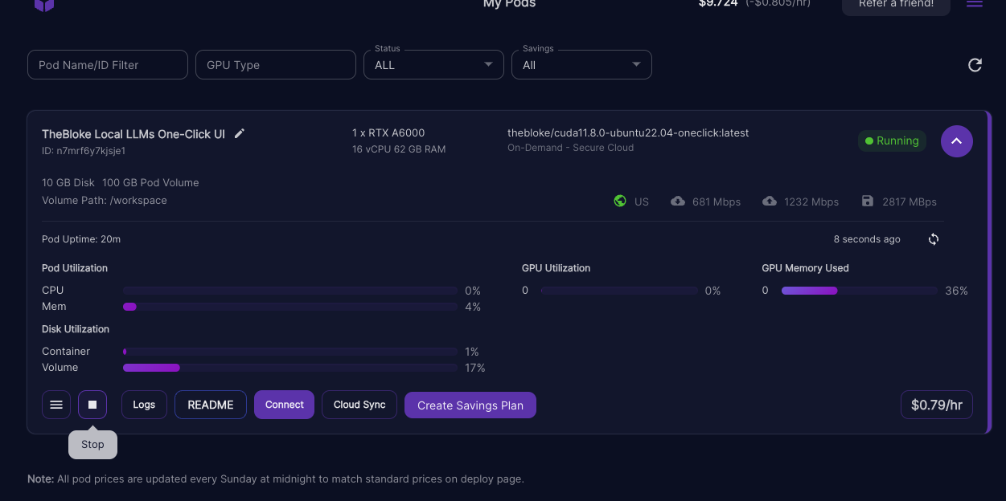Open the Logs viewer
This screenshot has width=1006, height=501.
point(144,405)
